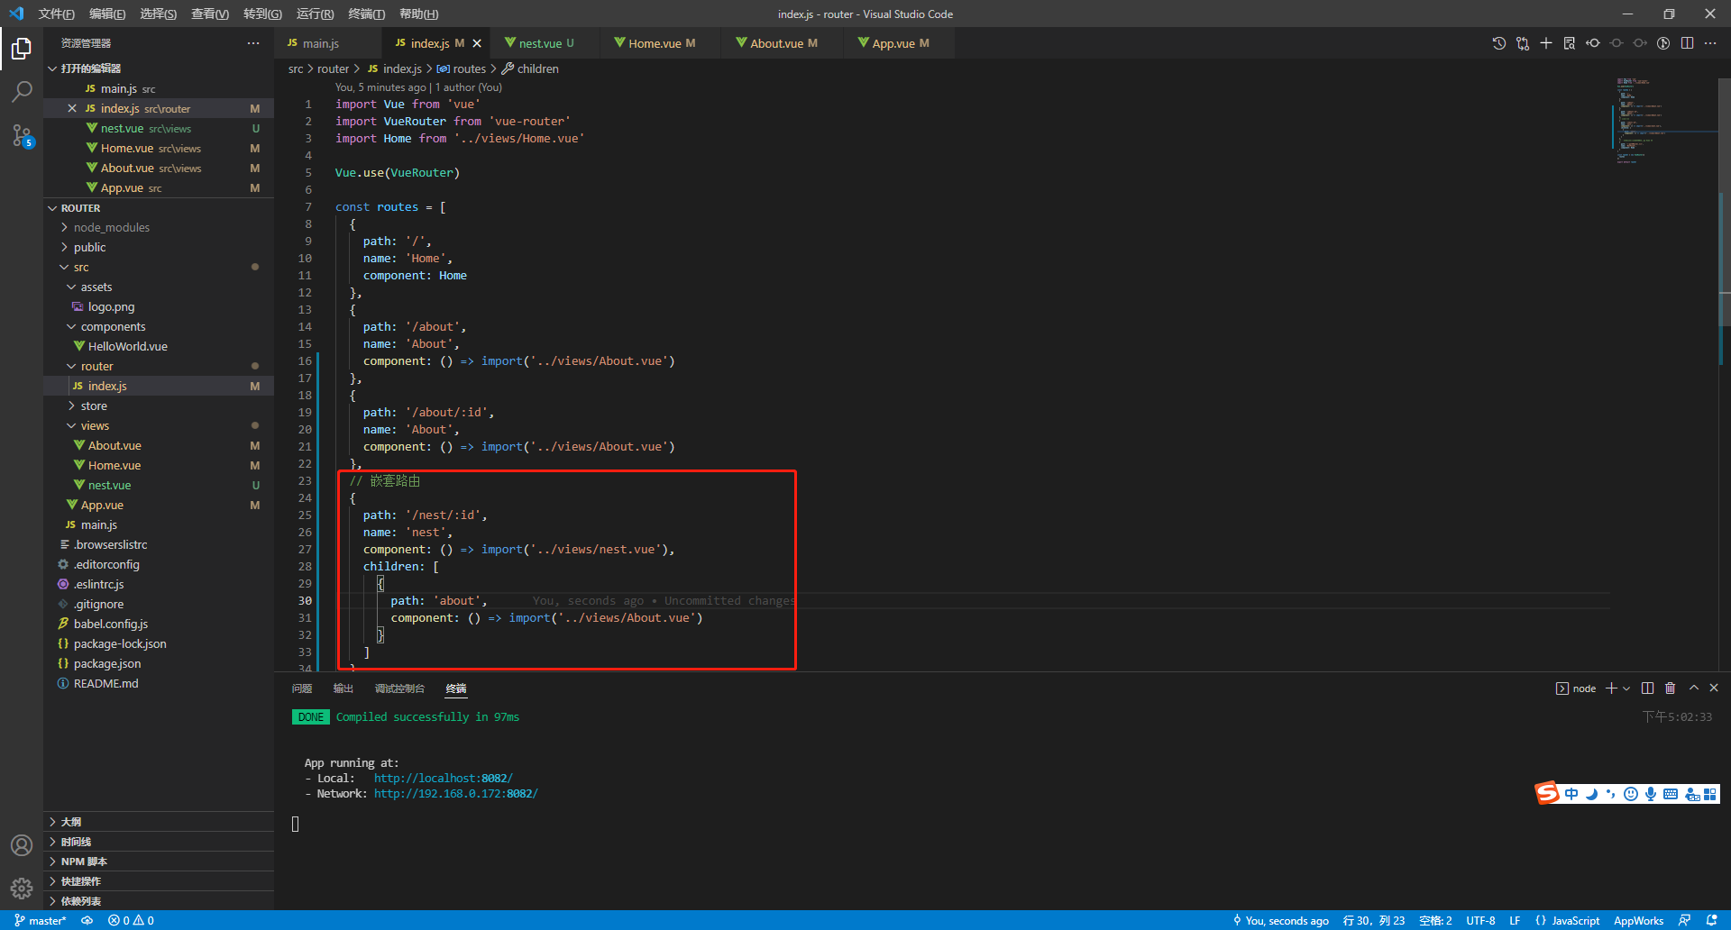Open the localhost:8082 link in terminal
The width and height of the screenshot is (1731, 930).
(443, 779)
